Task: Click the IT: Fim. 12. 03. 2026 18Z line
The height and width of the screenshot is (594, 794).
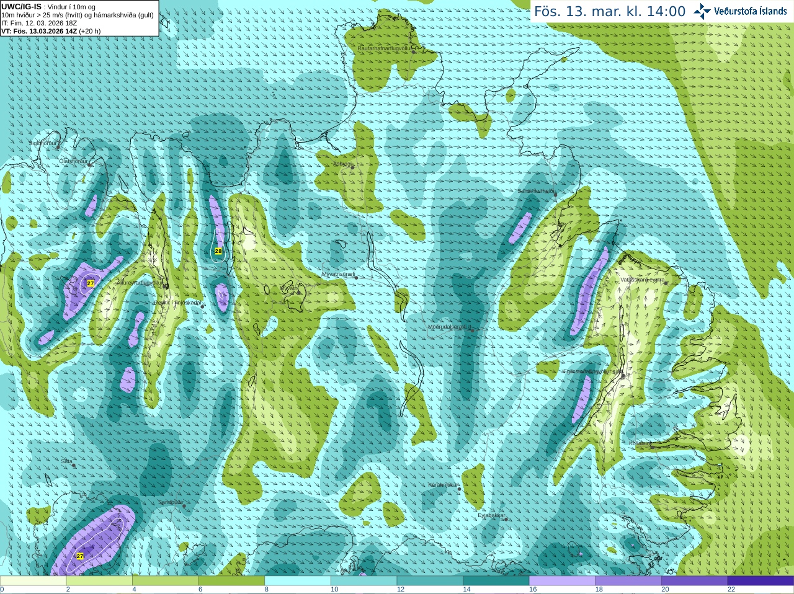Action: [39, 23]
